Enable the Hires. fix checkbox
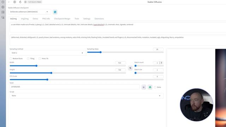 (40, 59)
